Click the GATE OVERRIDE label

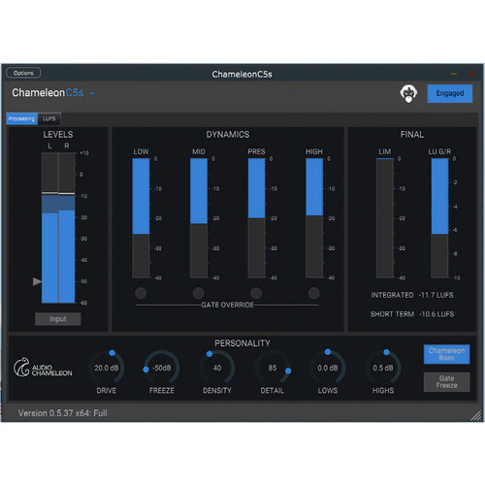pyautogui.click(x=228, y=305)
